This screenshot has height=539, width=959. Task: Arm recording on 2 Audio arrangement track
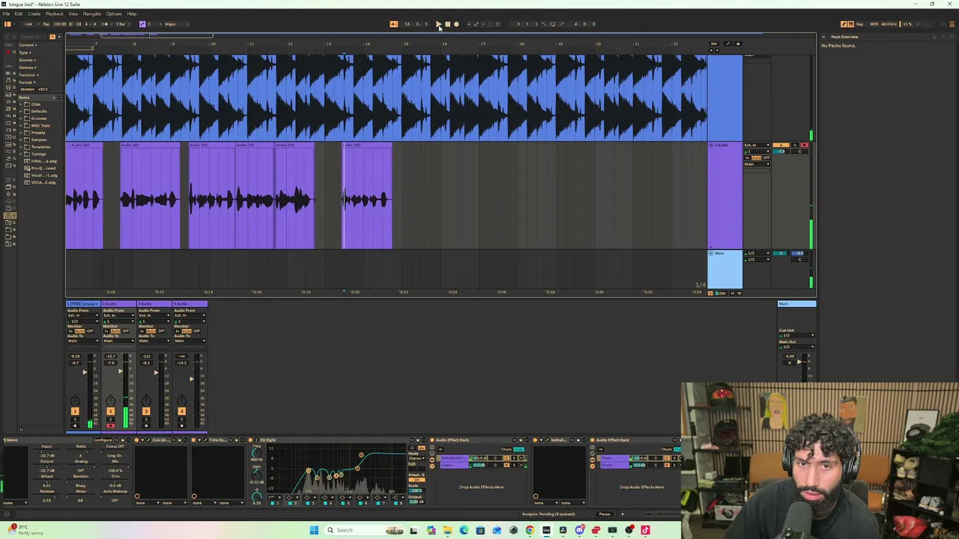[x=804, y=145]
